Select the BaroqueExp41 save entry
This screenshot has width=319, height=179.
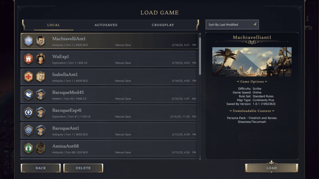[110, 113]
